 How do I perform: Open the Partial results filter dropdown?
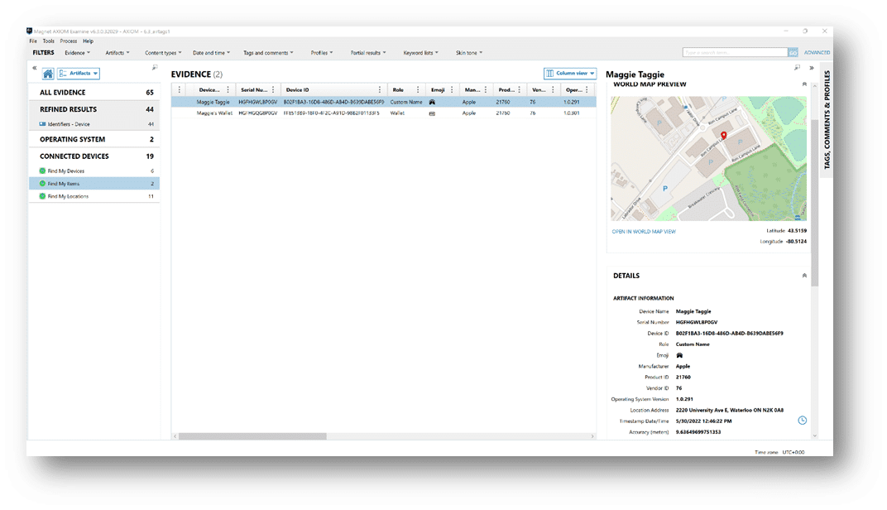pos(368,53)
